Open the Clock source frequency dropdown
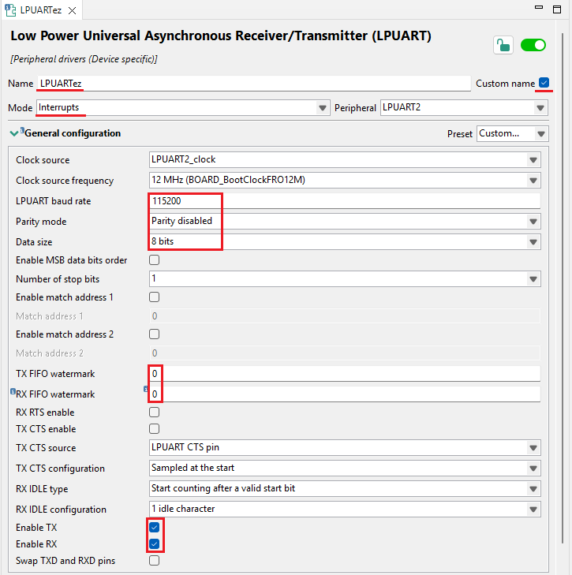Viewport: 572px width, 575px height. pos(533,181)
